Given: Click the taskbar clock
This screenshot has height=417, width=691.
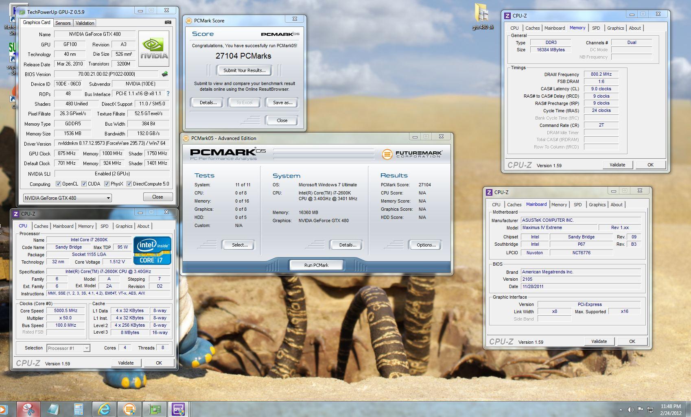Looking at the screenshot, I should [671, 409].
